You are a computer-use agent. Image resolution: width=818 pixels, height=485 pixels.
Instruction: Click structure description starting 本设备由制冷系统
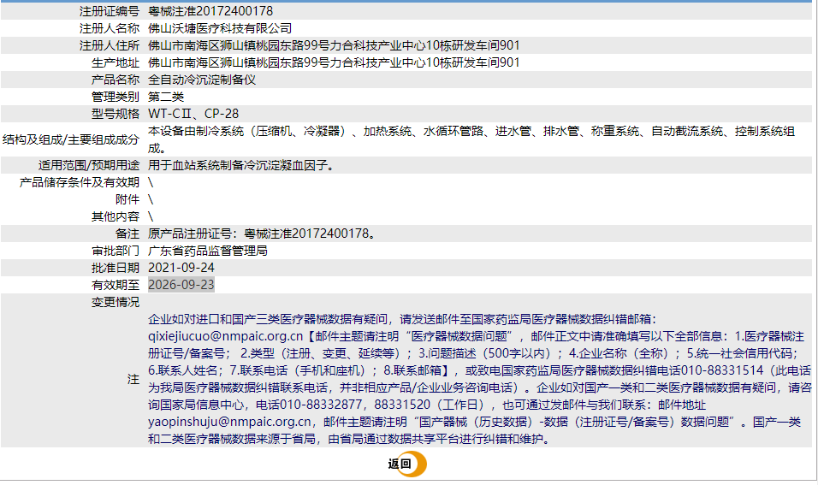coord(471,139)
